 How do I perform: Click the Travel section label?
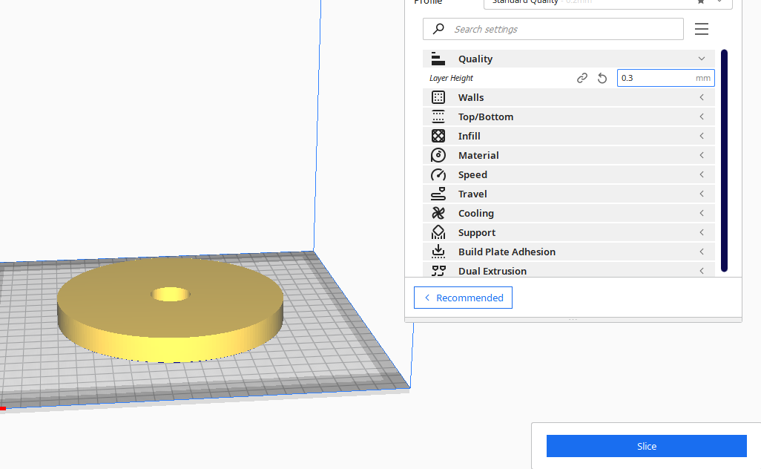click(472, 194)
